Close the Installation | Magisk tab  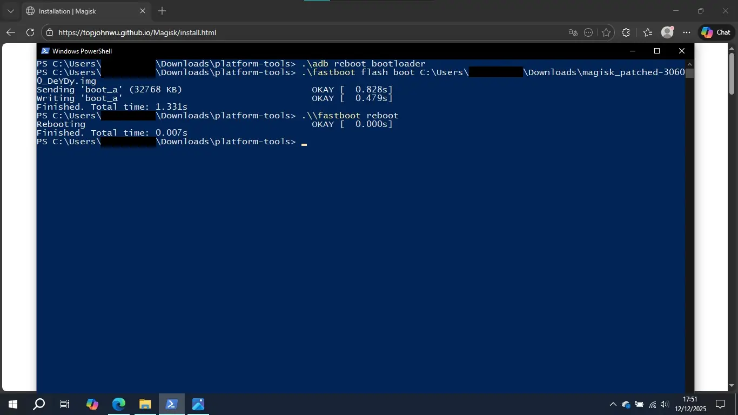click(143, 11)
